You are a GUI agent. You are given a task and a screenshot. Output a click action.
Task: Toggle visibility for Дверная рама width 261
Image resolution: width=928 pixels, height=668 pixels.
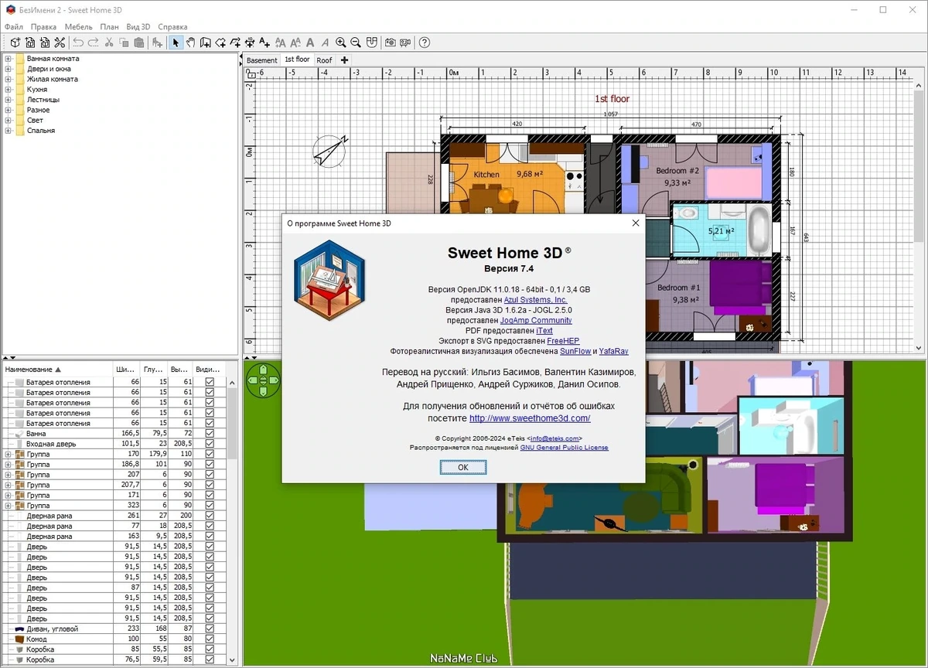210,516
